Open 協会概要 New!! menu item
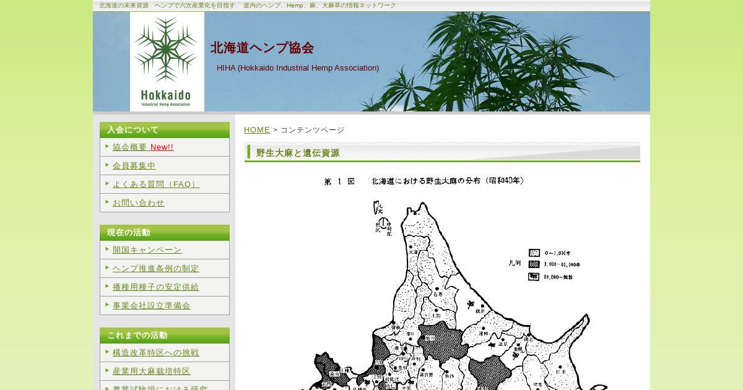The height and width of the screenshot is (390, 743). click(x=143, y=147)
